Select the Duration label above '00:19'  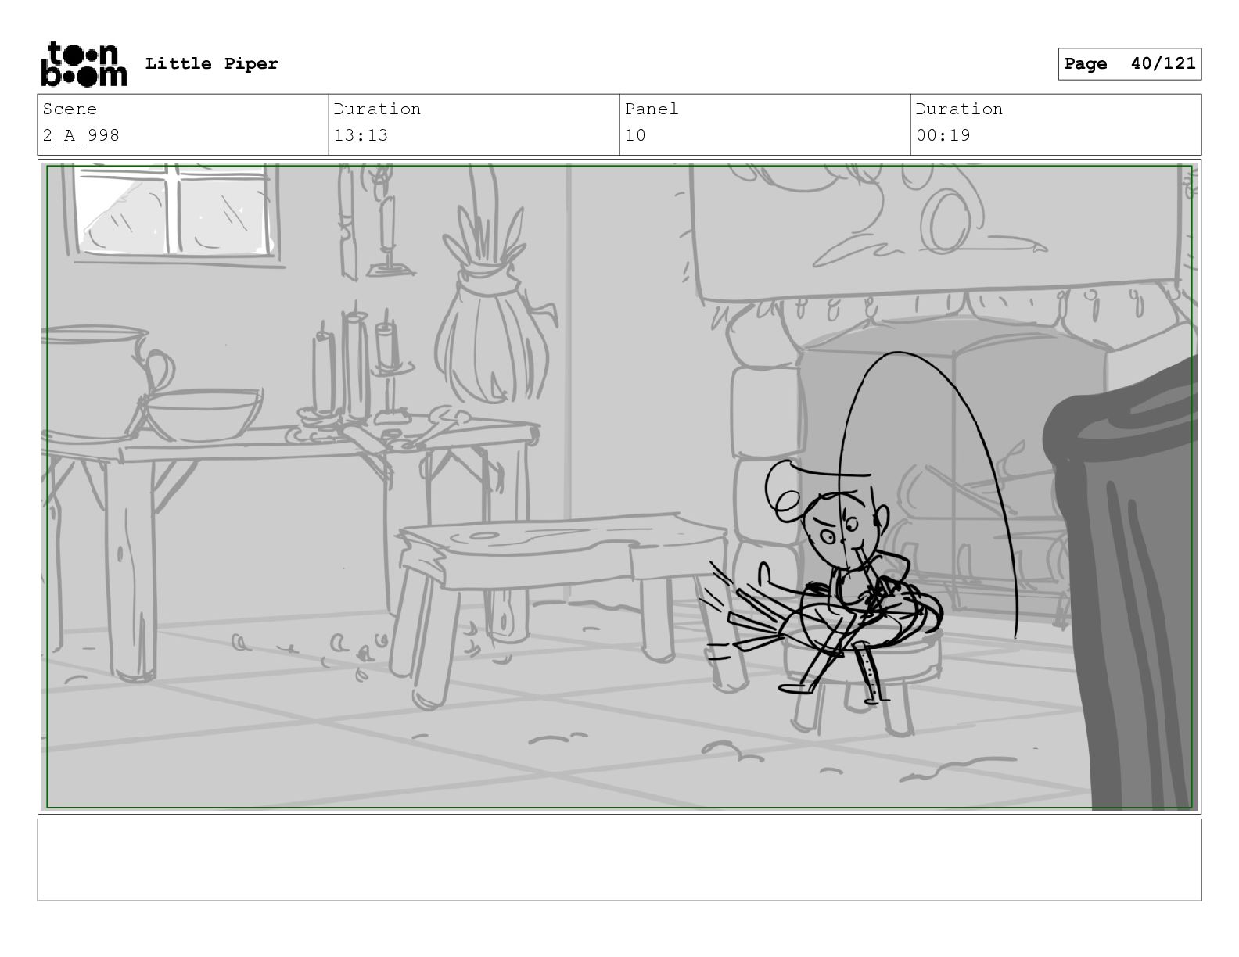point(959,109)
